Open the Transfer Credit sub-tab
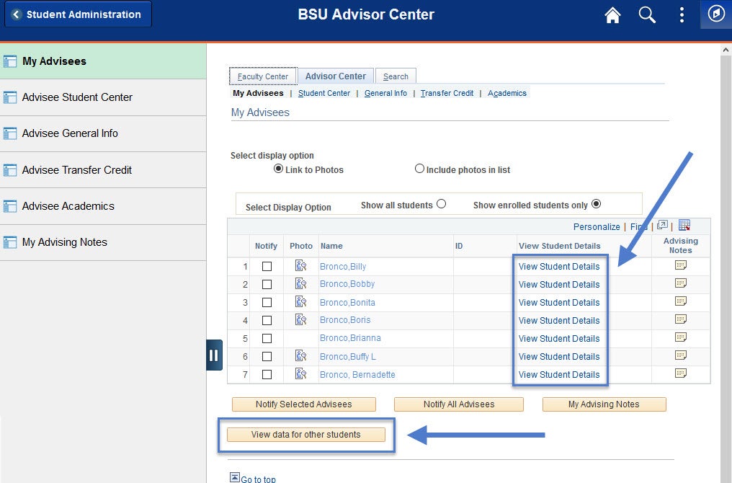Screen dimensions: 732x483 tap(447, 93)
